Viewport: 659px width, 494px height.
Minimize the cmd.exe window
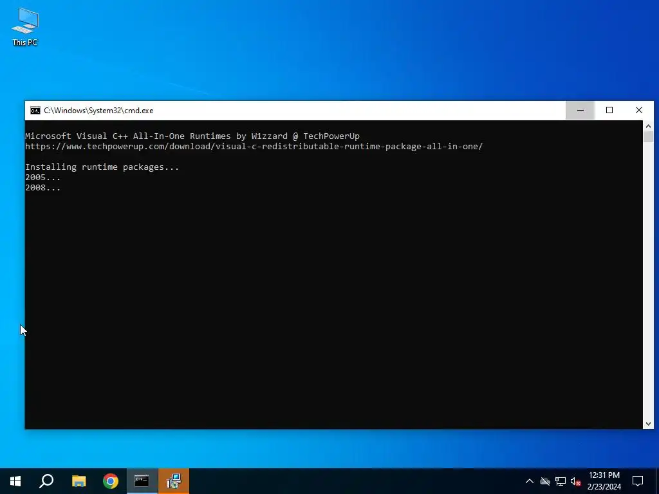580,111
